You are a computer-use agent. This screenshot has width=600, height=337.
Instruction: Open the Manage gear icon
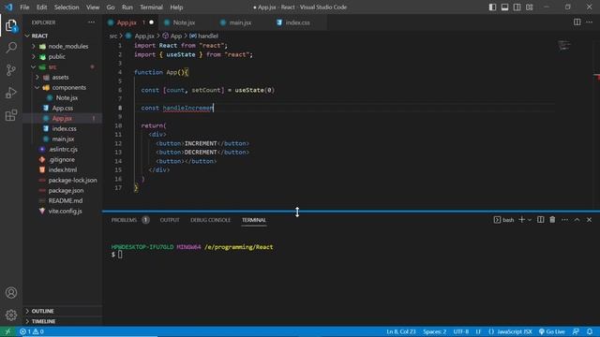pos(11,315)
